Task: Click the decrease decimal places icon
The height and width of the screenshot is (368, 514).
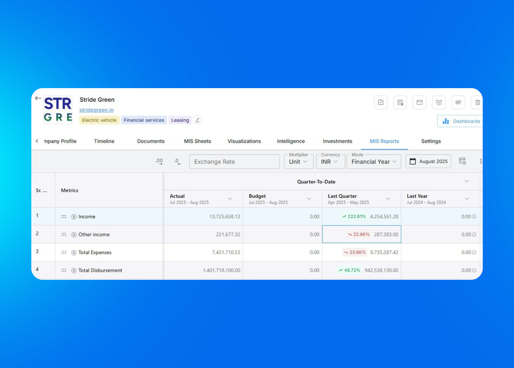Action: 177,162
